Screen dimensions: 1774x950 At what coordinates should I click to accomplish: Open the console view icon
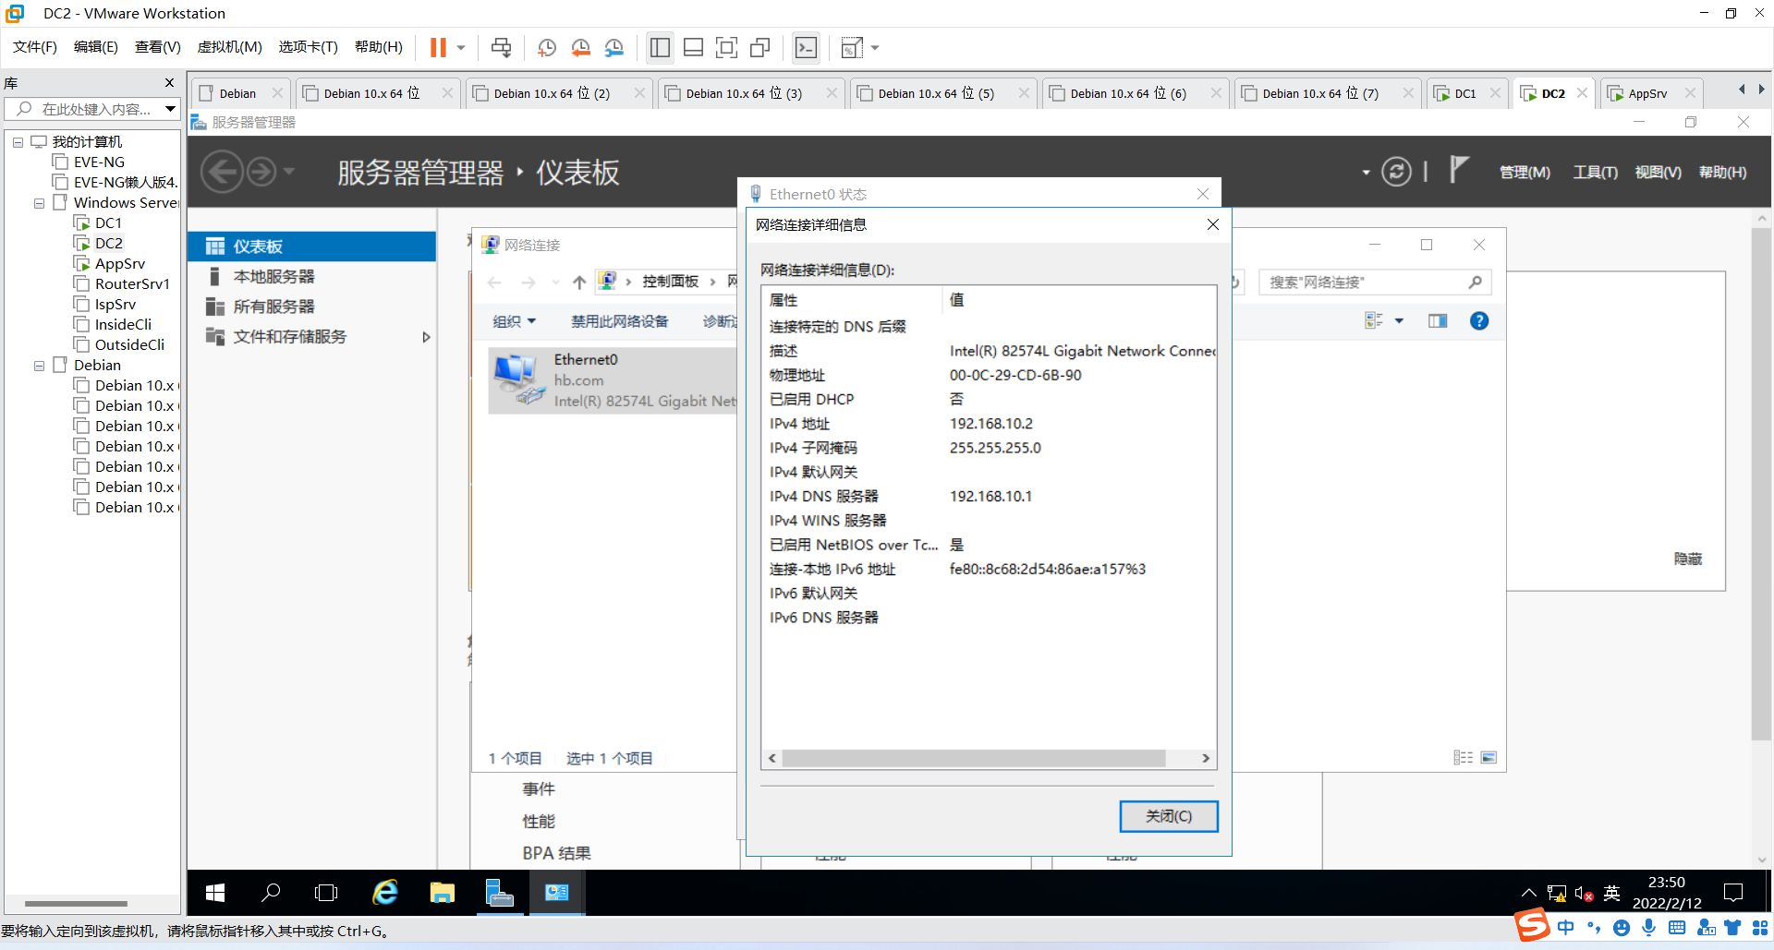click(x=806, y=47)
